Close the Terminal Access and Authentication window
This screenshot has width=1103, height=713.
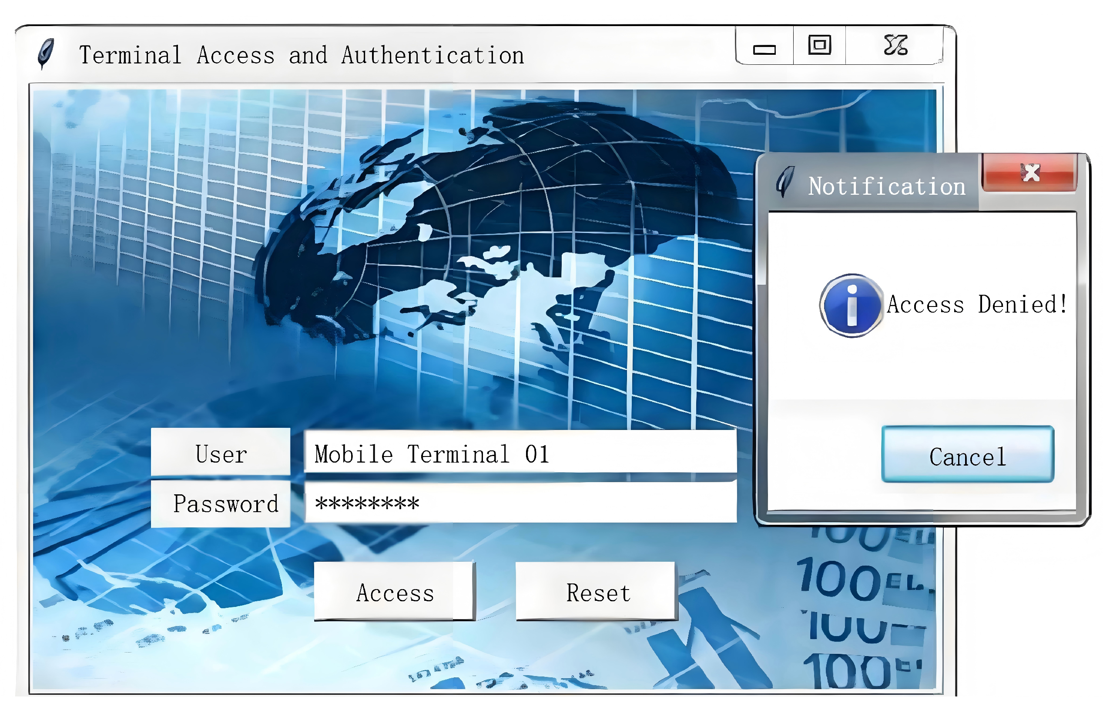tap(895, 45)
